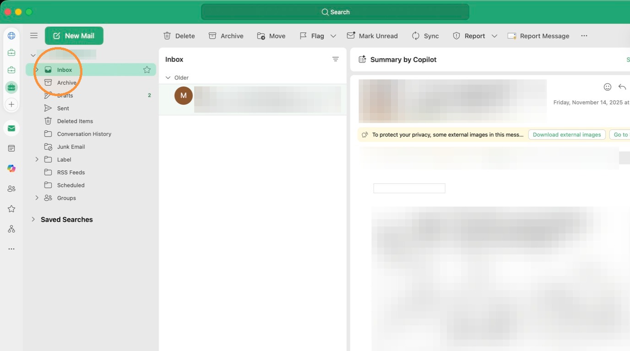Select the message with M avatar
630x351 pixels.
pyautogui.click(x=253, y=99)
